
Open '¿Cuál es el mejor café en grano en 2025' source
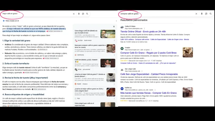click(89, 90)
